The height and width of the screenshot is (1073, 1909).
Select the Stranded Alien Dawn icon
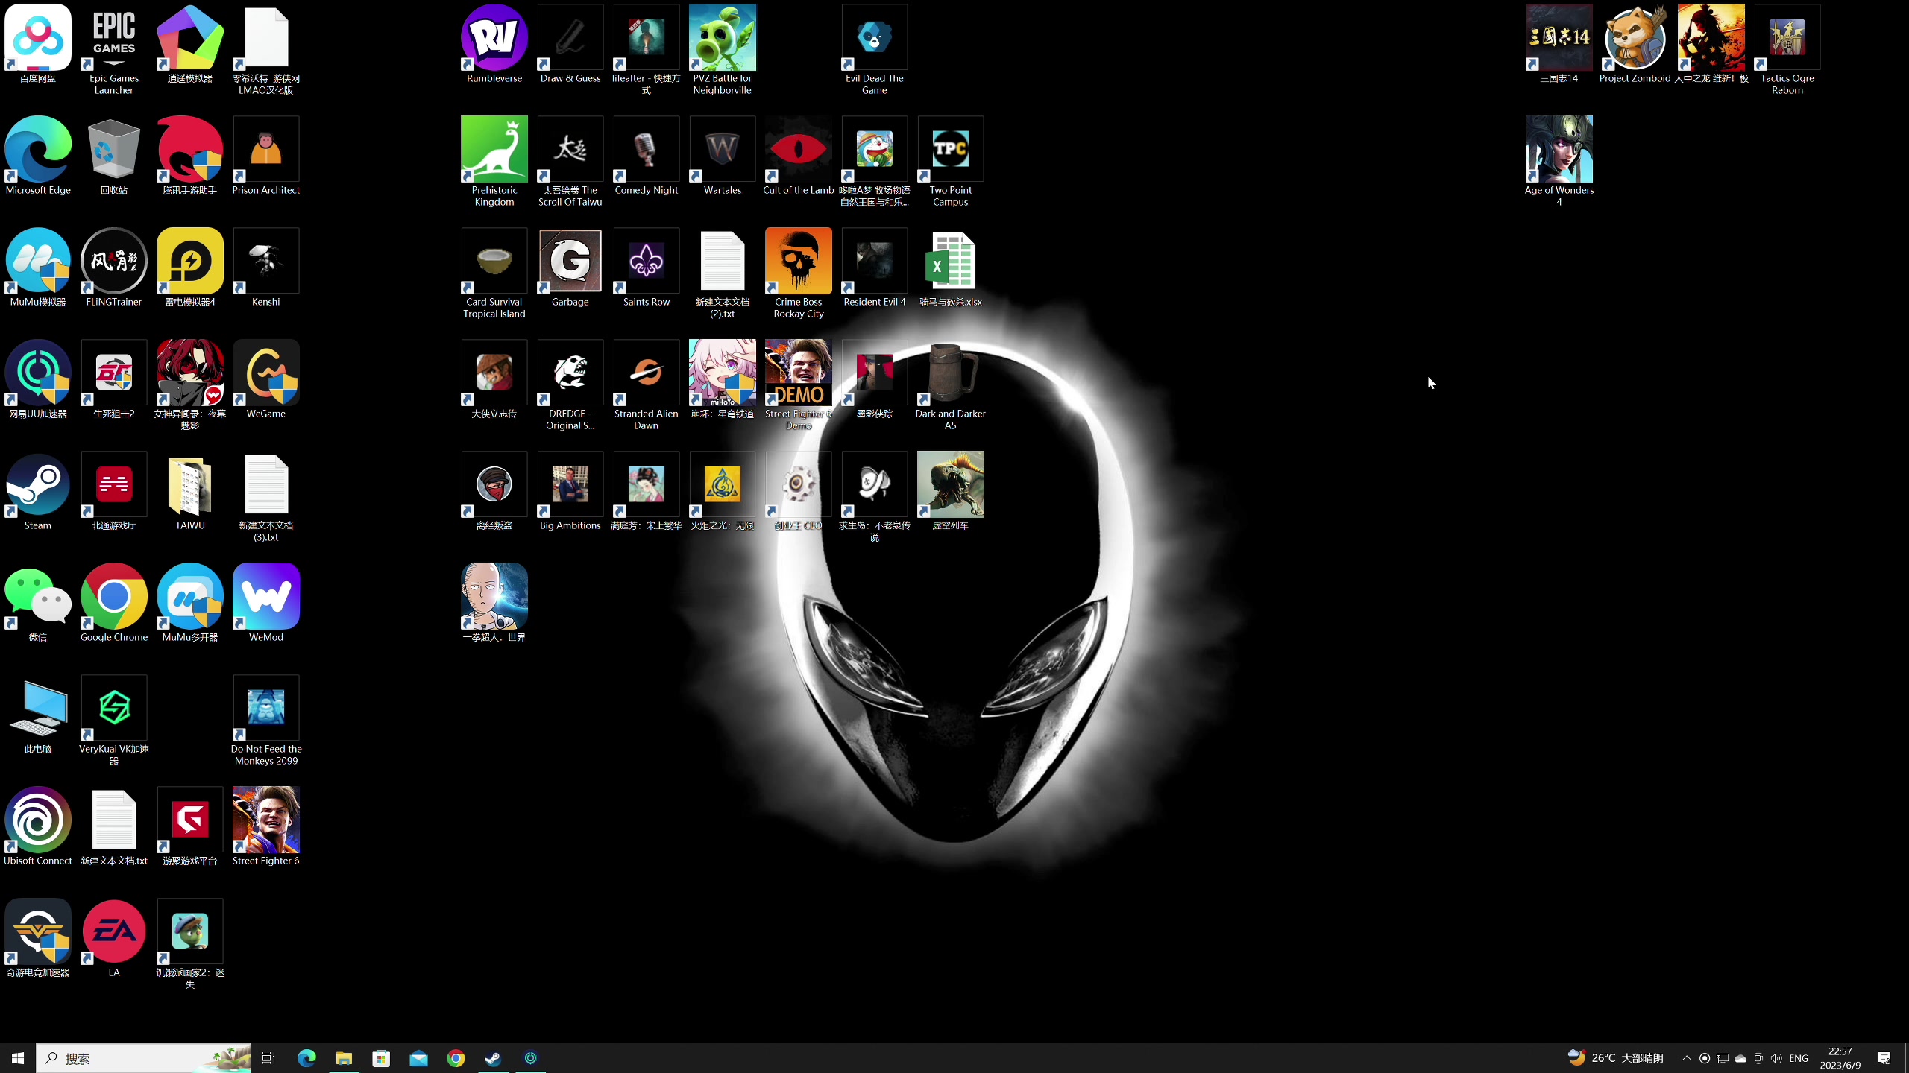click(x=647, y=386)
